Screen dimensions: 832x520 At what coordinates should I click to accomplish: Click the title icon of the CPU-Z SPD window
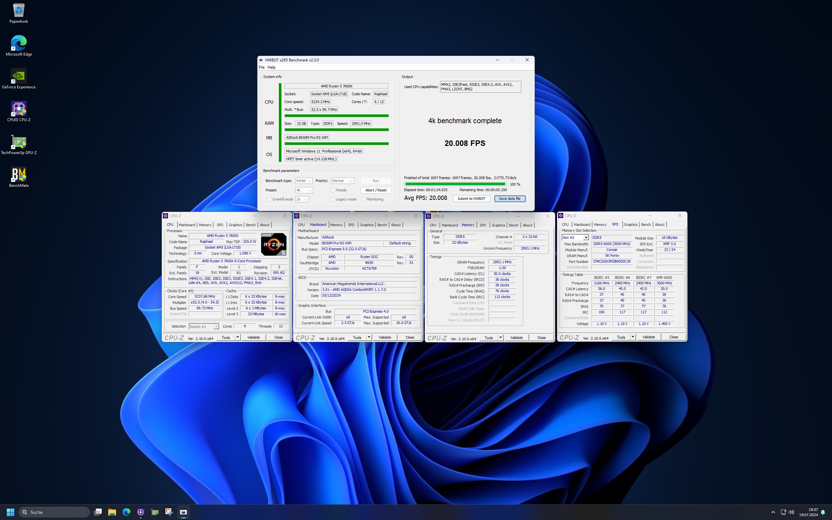561,215
